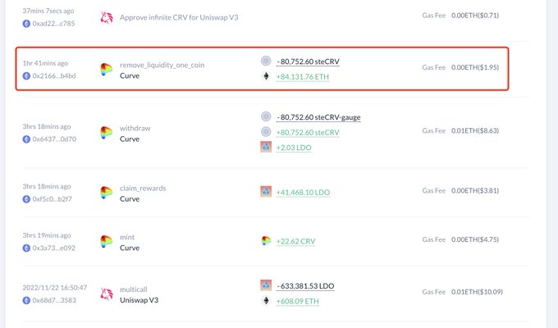Screen dimensions: 558x328
Task: Click the Ethereum chain icon next to 0xad22...c785
Action: 26,24
